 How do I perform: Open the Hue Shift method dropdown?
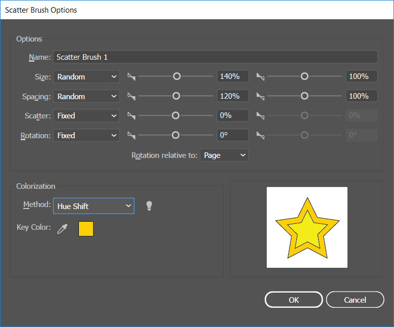point(94,206)
